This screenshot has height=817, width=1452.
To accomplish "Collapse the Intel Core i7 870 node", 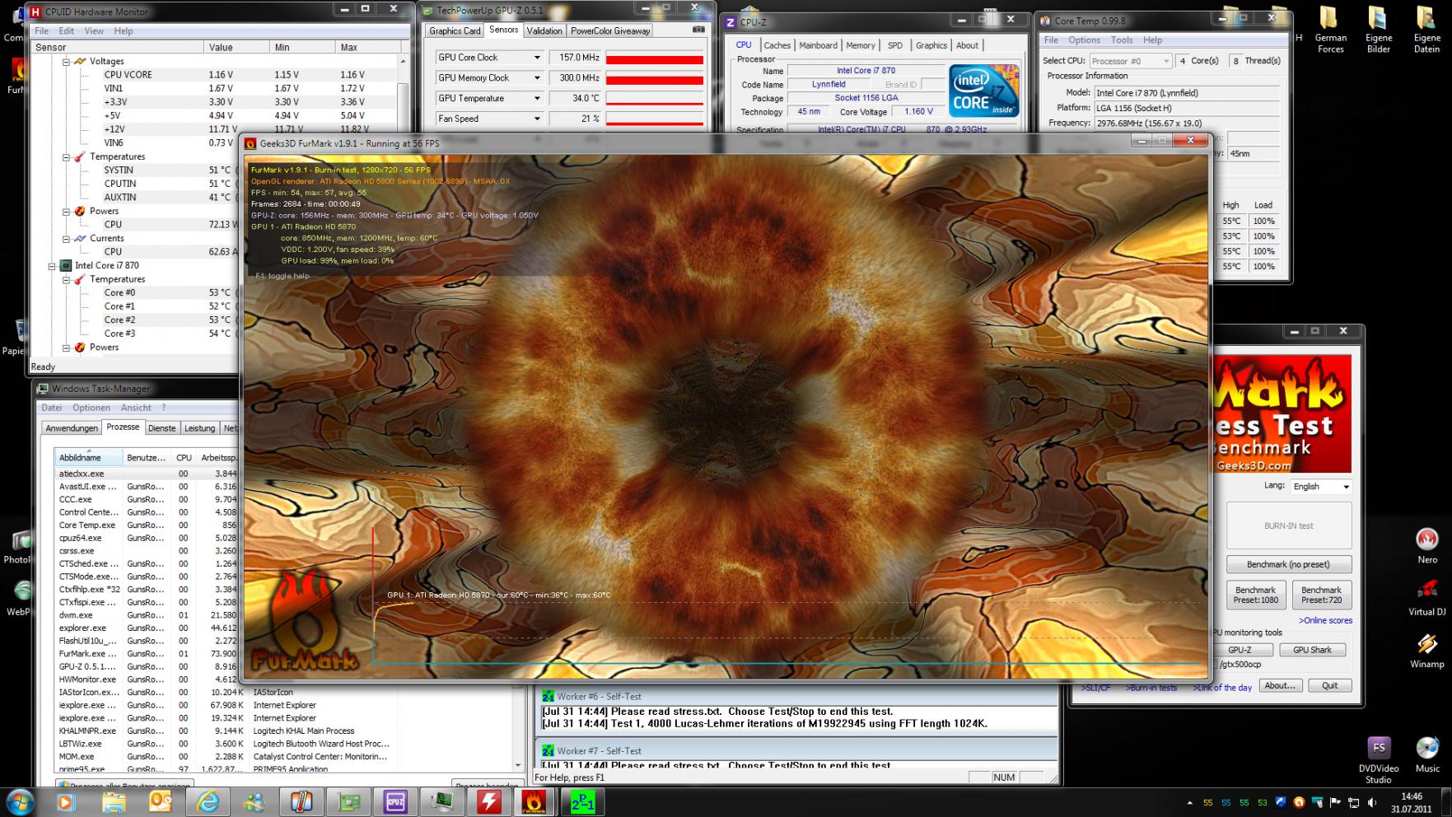I will point(52,266).
